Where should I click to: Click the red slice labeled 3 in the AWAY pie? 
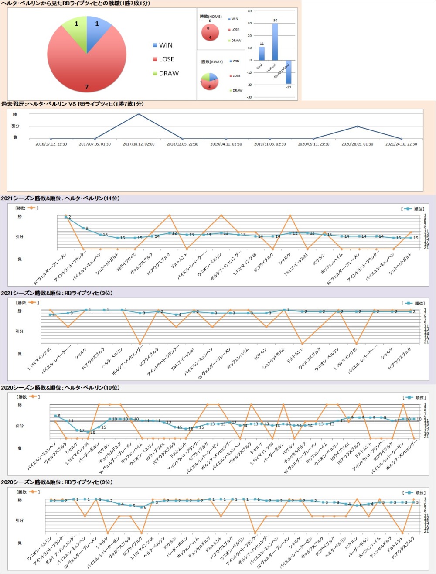point(209,85)
